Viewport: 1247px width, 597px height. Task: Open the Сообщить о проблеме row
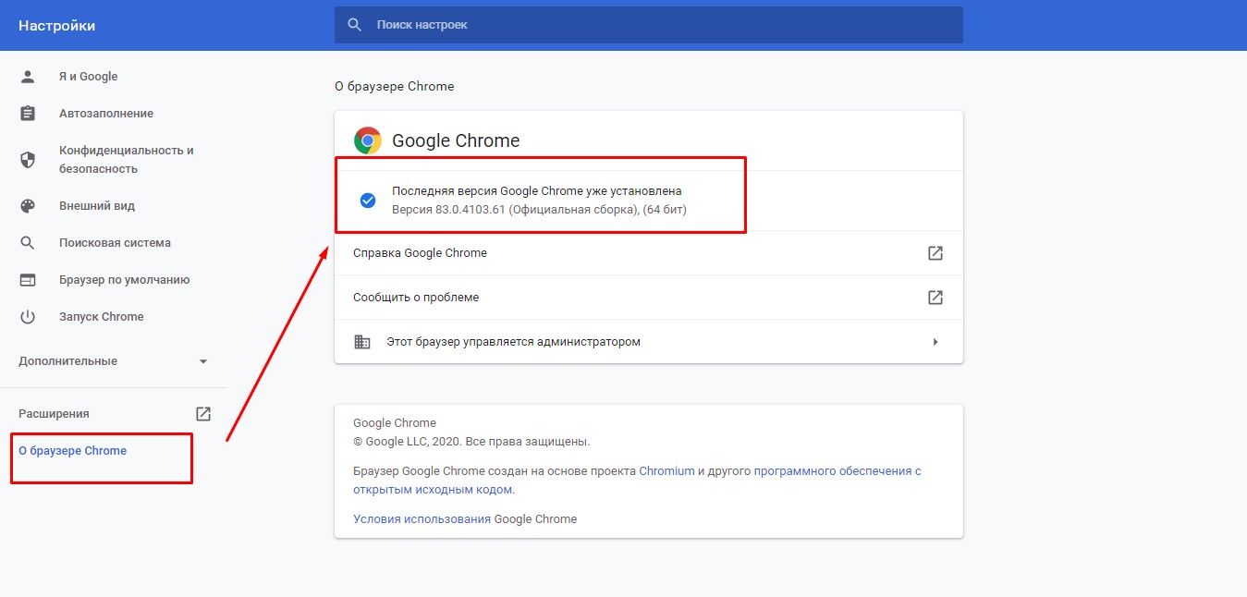coord(416,298)
